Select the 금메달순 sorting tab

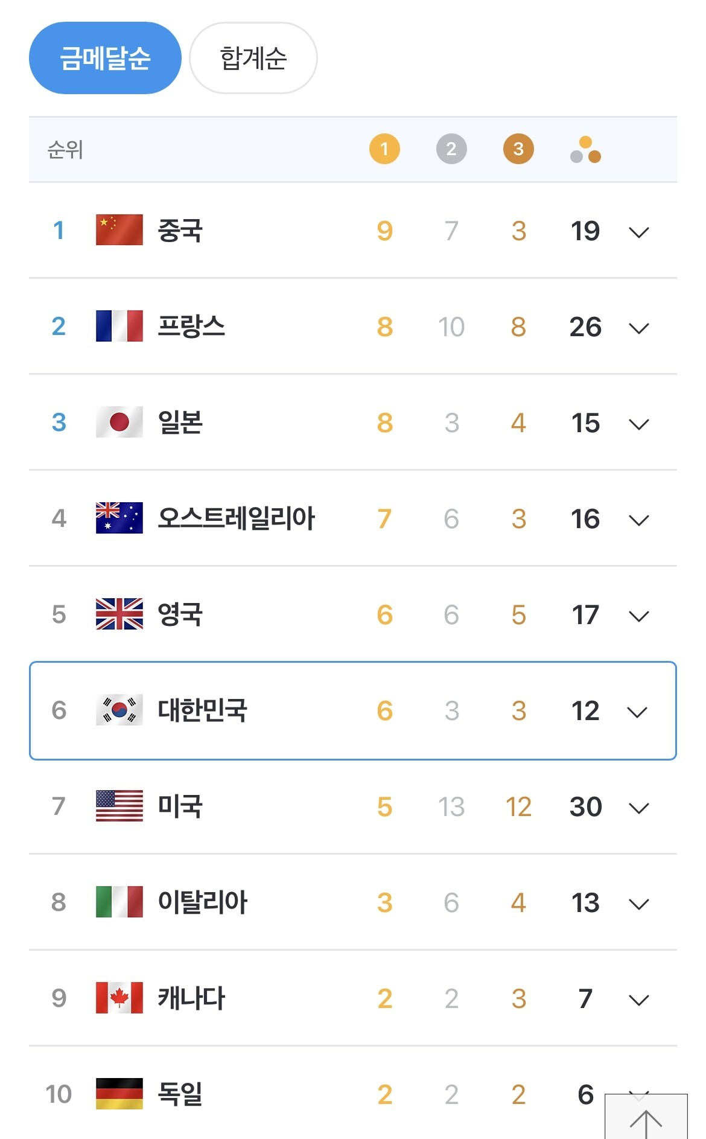105,58
